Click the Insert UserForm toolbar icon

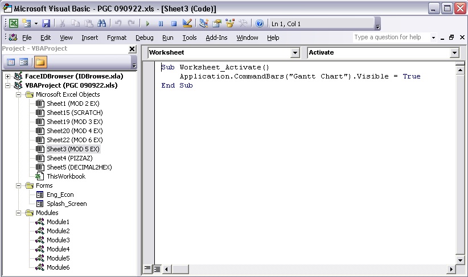point(27,23)
